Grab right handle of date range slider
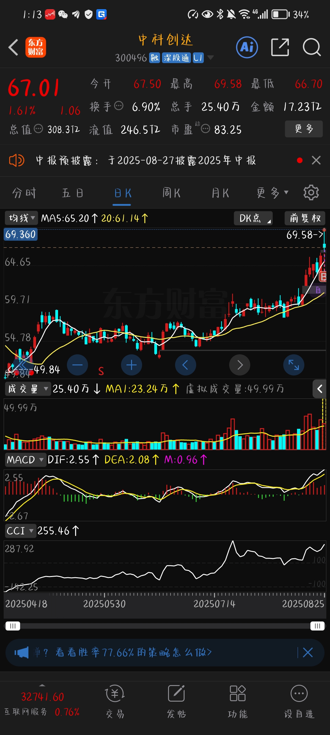The width and height of the screenshot is (330, 735). pos(317,626)
